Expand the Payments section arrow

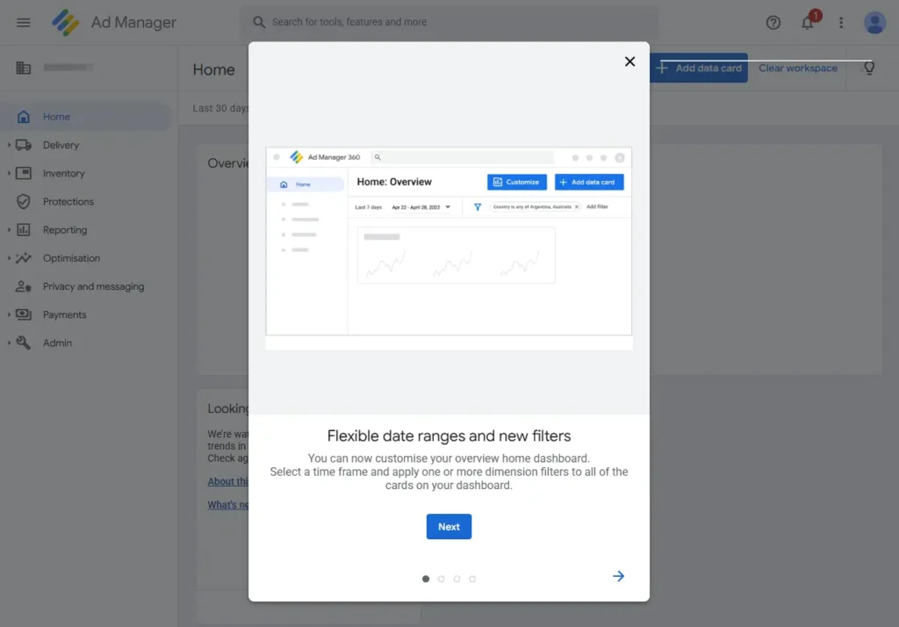click(x=9, y=314)
